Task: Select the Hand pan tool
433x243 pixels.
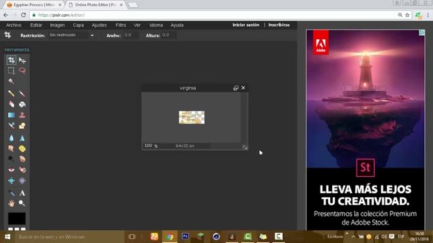Action: coord(12,203)
